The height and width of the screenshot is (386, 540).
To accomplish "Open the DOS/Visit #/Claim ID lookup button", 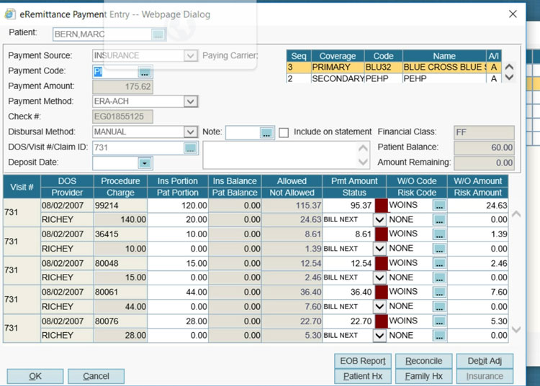I will (x=191, y=148).
